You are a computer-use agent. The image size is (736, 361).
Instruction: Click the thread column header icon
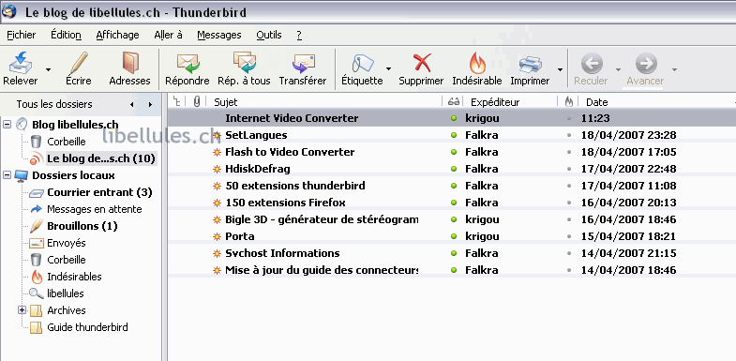coord(176,101)
